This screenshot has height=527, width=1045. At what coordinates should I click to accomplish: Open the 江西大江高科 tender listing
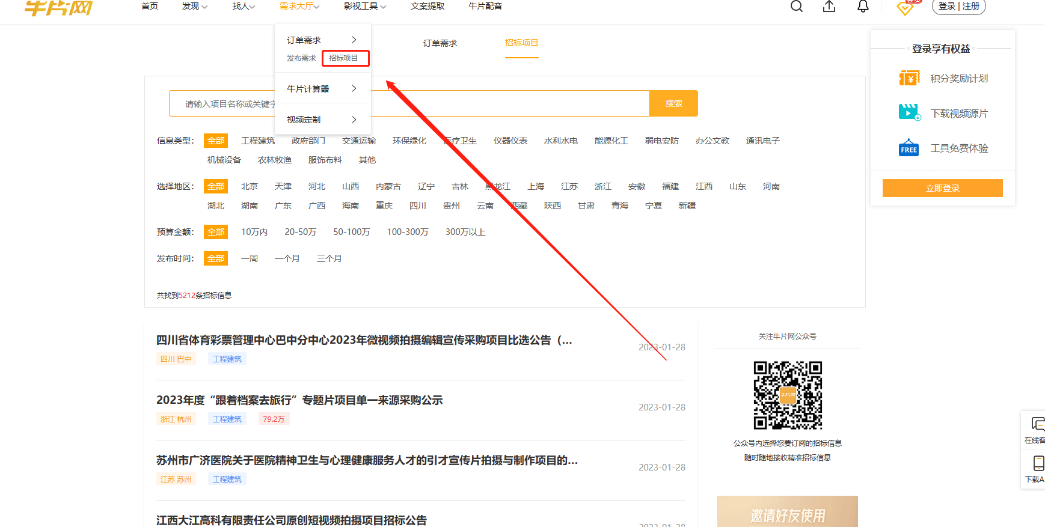pyautogui.click(x=292, y=520)
